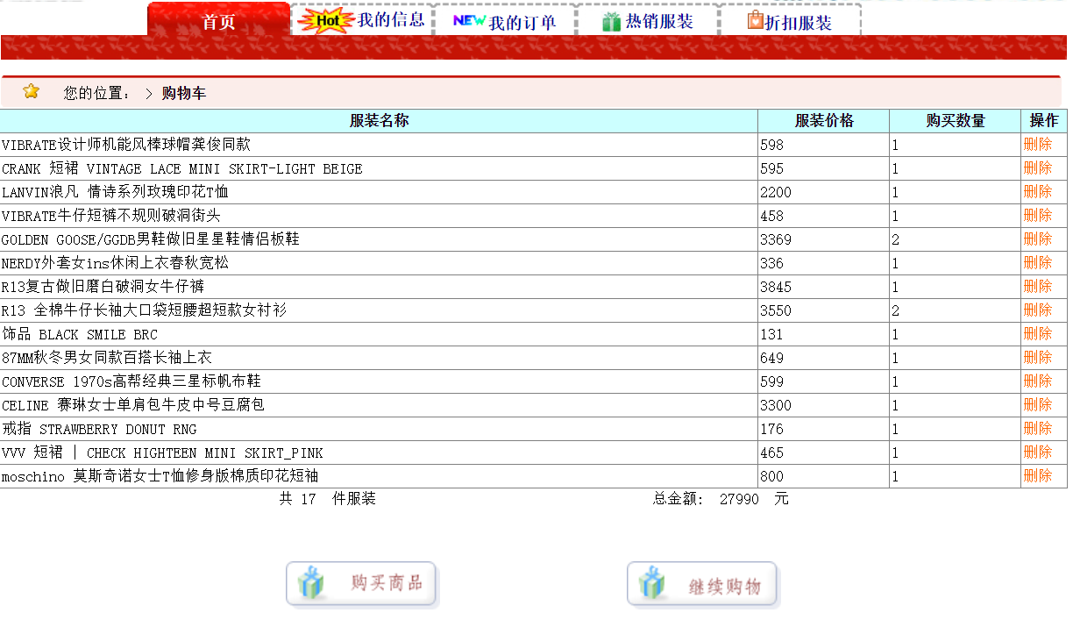Open the 首页 tab
This screenshot has height=620, width=1073.
tap(219, 19)
